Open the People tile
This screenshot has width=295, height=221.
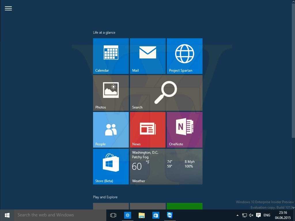point(111,130)
